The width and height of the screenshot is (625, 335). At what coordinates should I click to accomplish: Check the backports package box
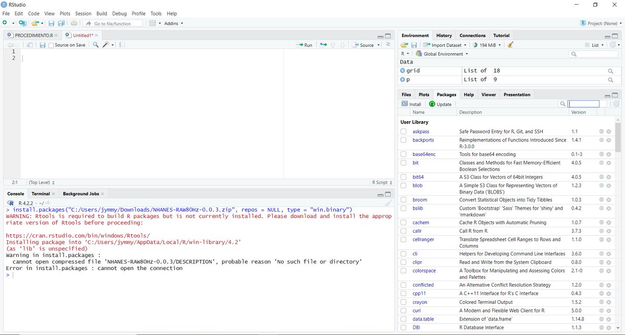tap(404, 140)
